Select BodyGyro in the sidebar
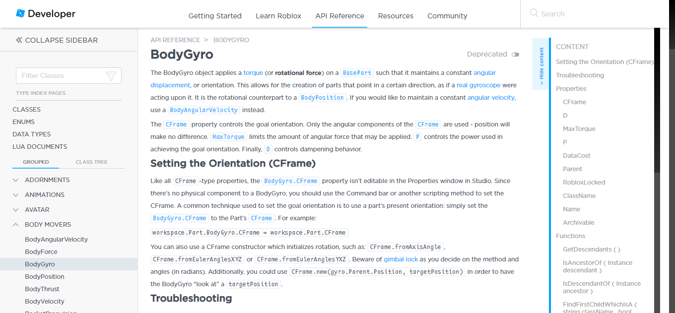 (40, 264)
